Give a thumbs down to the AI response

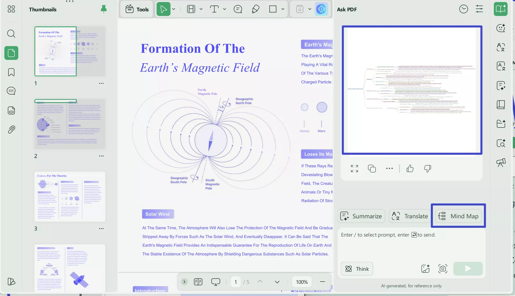tap(428, 168)
